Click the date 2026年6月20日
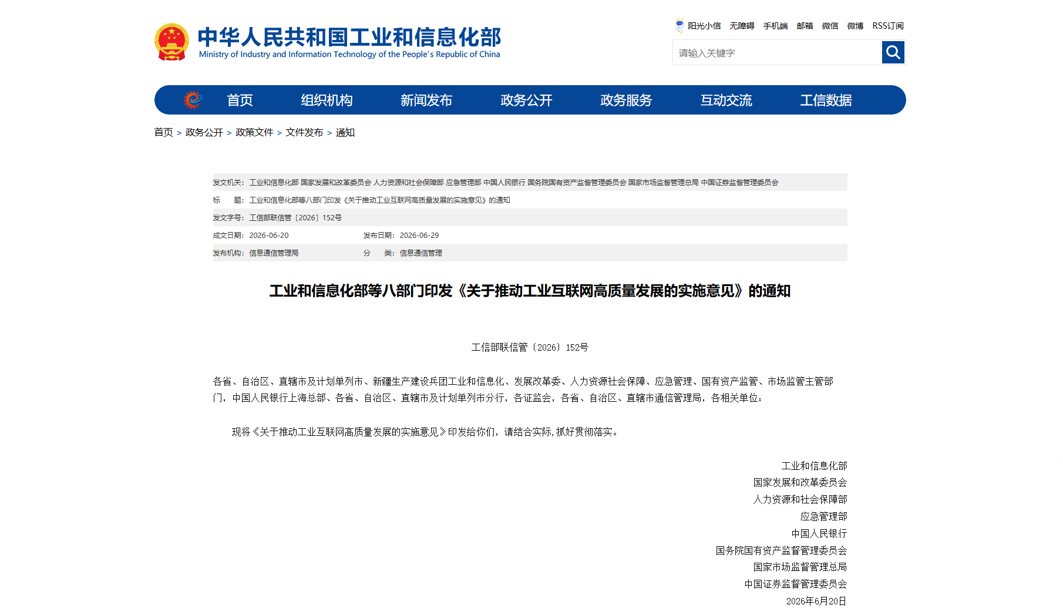 tap(816, 601)
